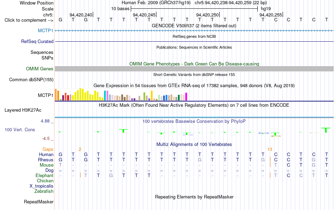Click the PhyloP Basewise Conservation title
Viewport: 334px width, 210px height.
(x=194, y=121)
